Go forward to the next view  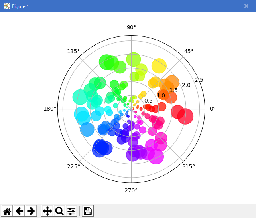click(31, 211)
